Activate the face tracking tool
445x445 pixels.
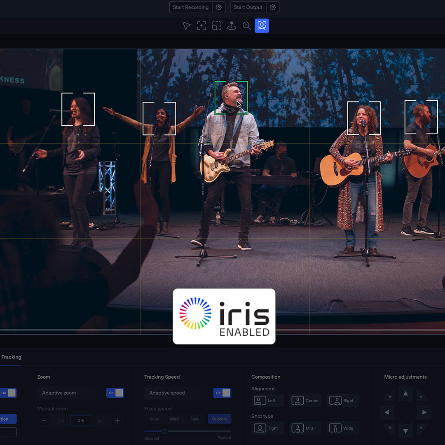pyautogui.click(x=262, y=26)
